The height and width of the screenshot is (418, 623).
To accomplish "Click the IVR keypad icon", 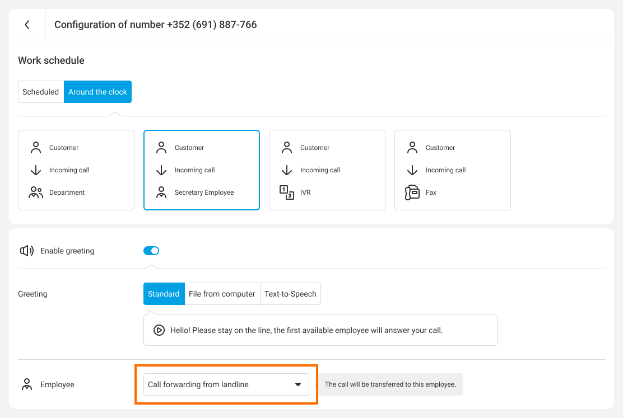I will [287, 192].
